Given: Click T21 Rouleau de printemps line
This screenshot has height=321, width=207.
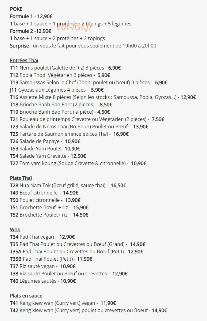Looking at the screenshot, I should pyautogui.click(x=87, y=119).
